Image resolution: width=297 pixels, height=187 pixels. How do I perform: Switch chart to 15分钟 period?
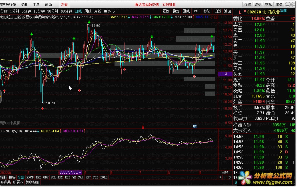tap(39, 11)
